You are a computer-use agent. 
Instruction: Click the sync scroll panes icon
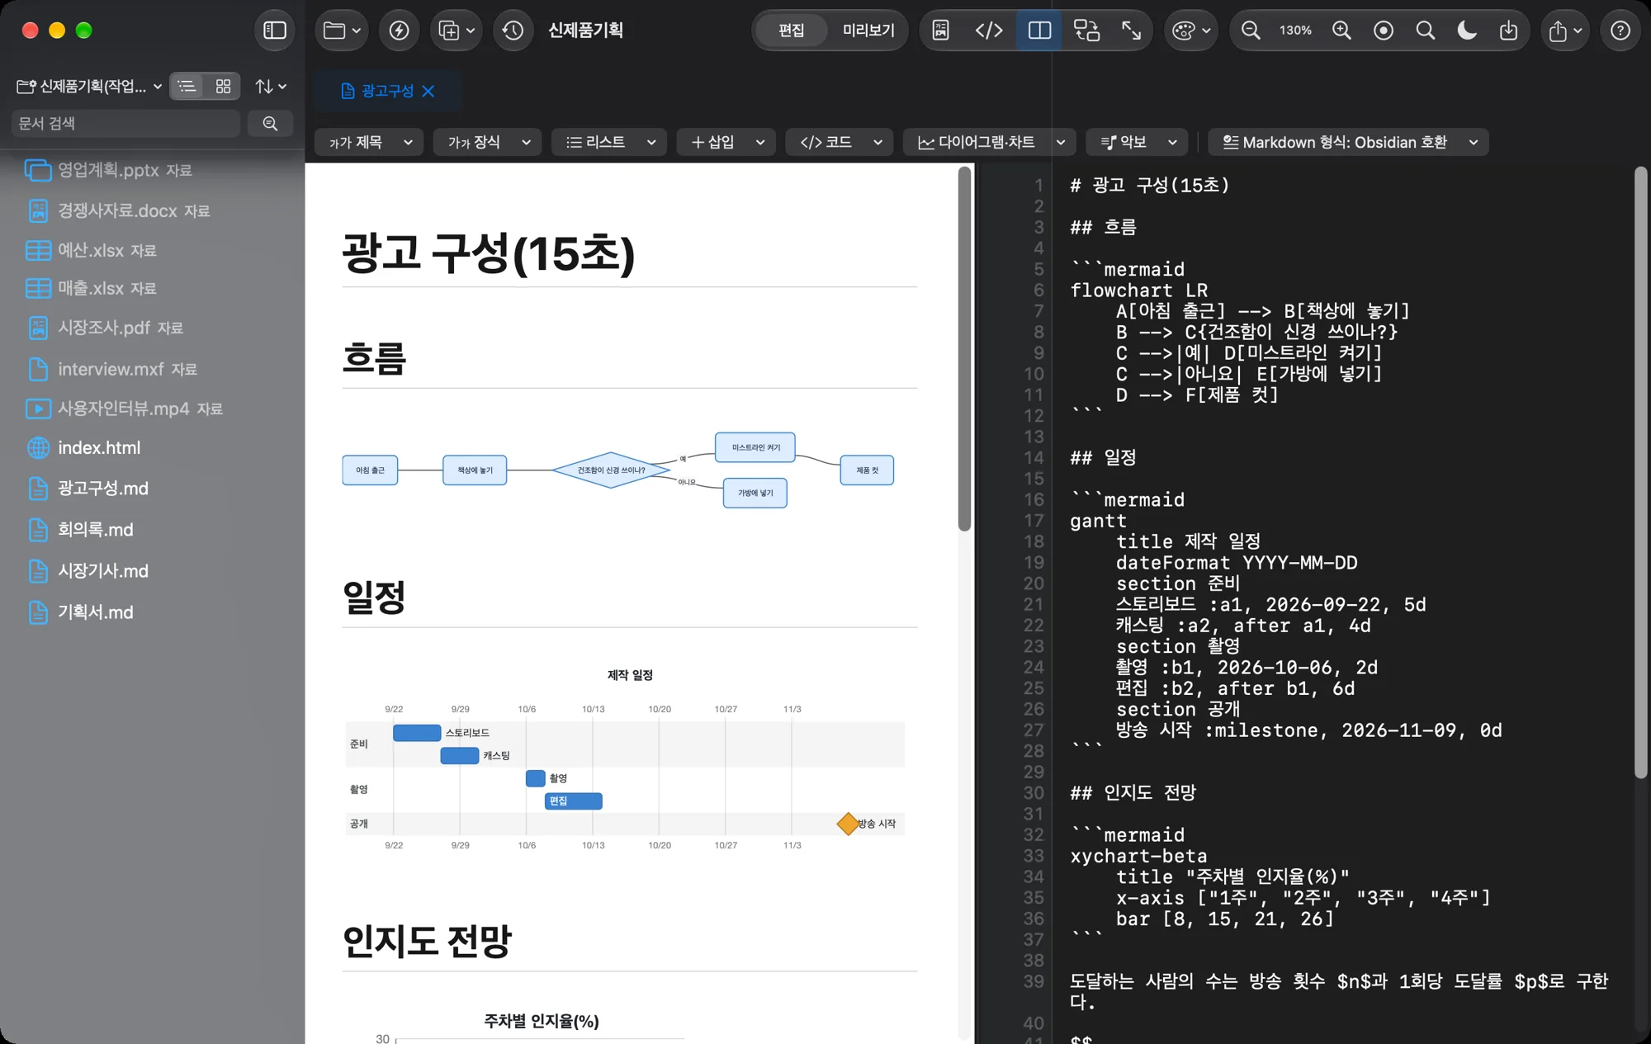[x=1086, y=31]
